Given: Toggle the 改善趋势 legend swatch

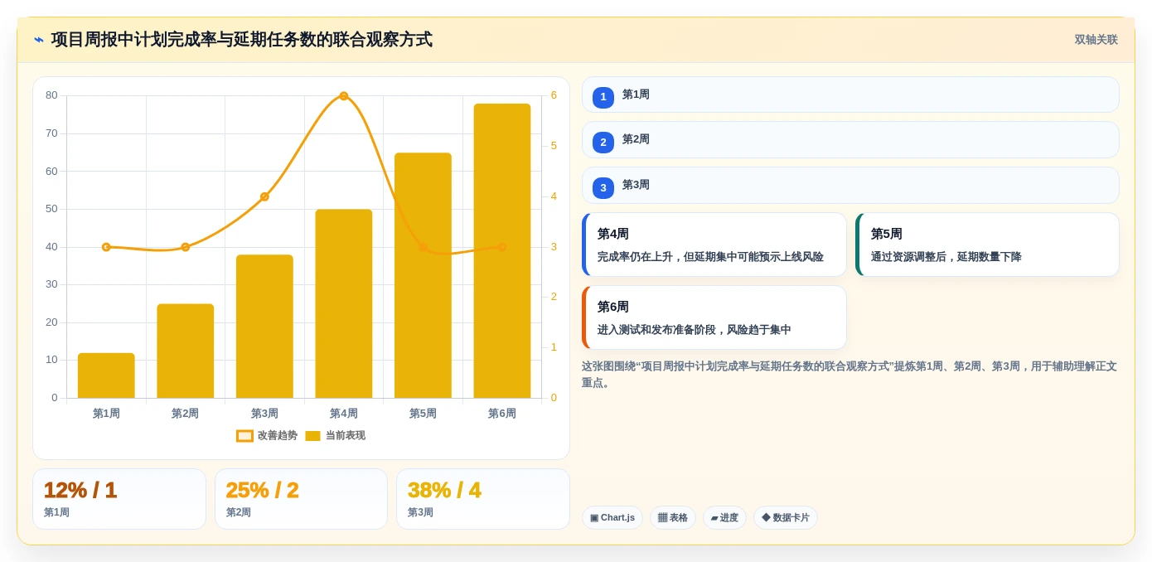Looking at the screenshot, I should point(244,436).
